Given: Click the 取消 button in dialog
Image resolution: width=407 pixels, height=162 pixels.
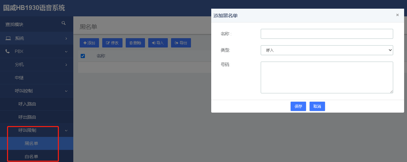Looking at the screenshot, I should coord(317,107).
